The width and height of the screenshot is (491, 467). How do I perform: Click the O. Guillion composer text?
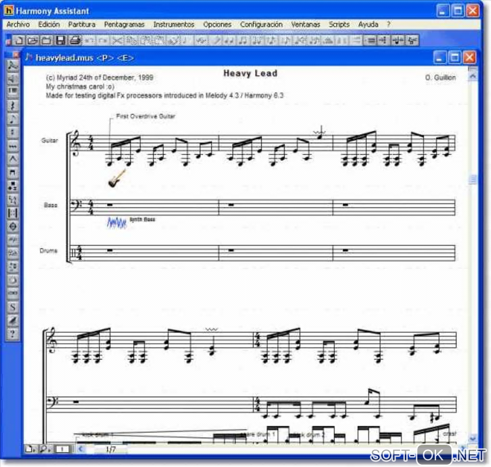pos(440,78)
